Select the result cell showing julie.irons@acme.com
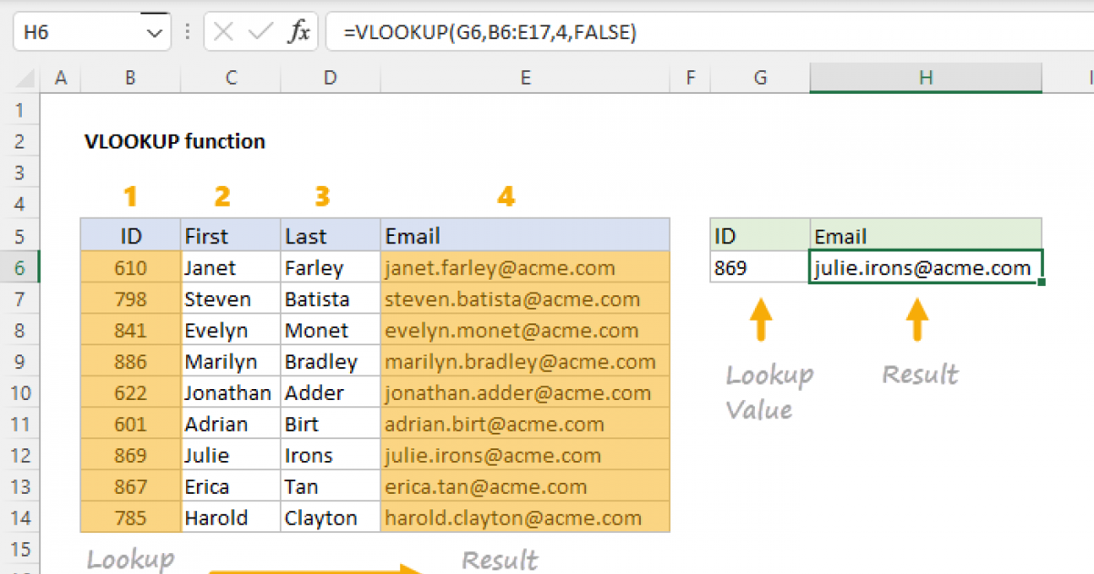The image size is (1094, 574). [x=925, y=267]
